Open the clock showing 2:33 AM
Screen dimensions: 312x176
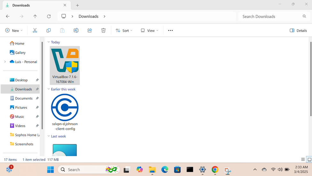(x=301, y=169)
